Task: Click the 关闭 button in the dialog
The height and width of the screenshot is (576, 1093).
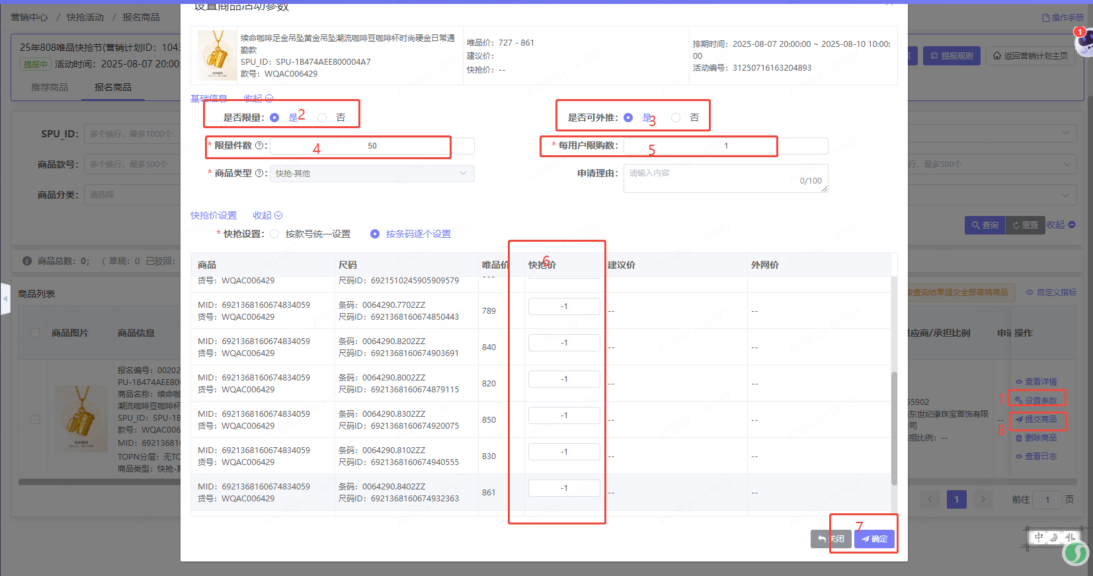Action: pos(830,539)
